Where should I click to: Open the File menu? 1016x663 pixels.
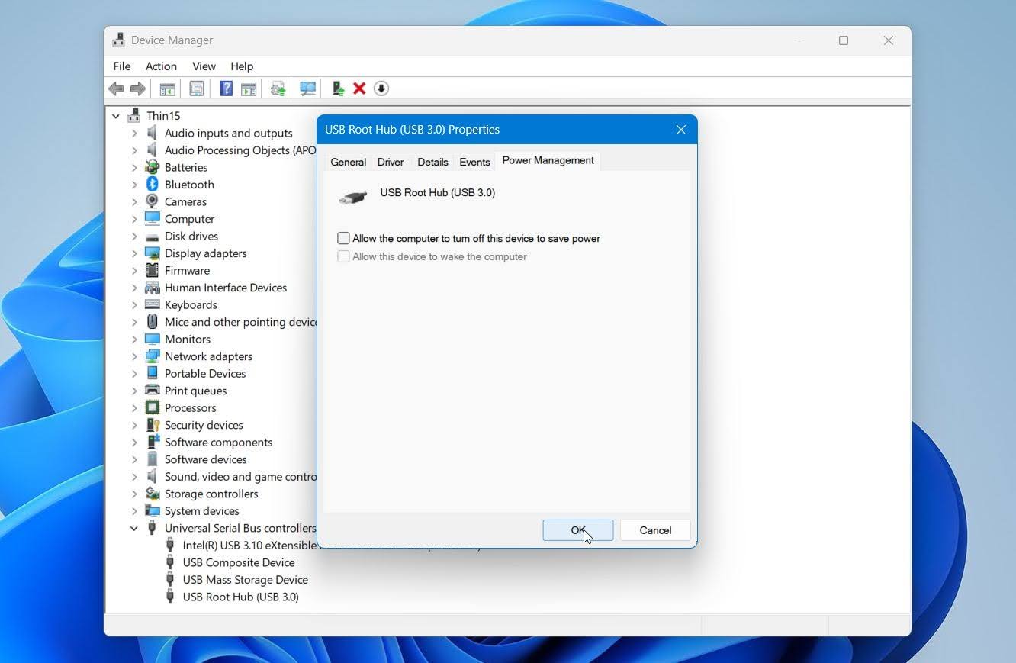(x=122, y=66)
